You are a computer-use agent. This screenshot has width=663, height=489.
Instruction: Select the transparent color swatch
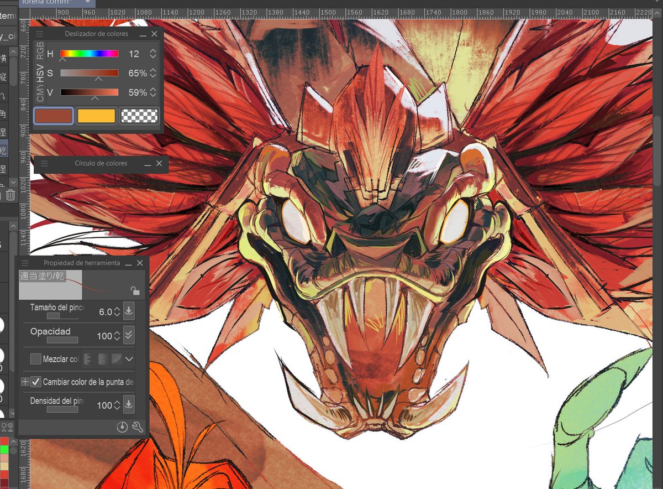139,116
